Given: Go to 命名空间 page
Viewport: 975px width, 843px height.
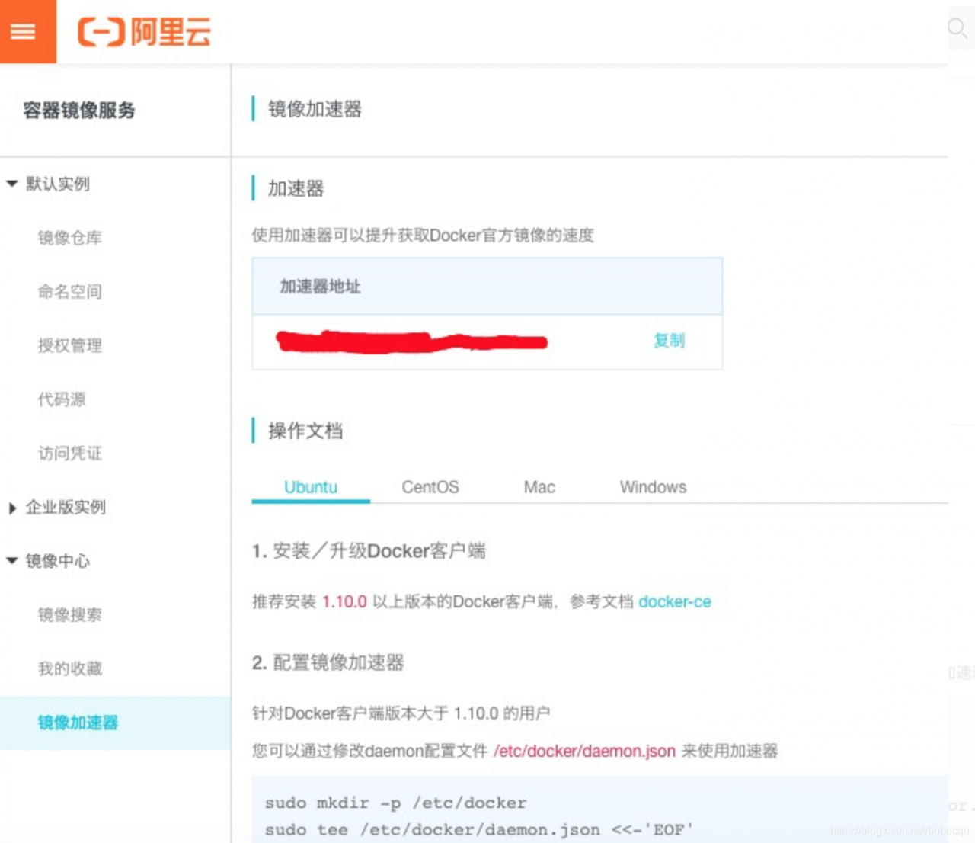Looking at the screenshot, I should (69, 292).
